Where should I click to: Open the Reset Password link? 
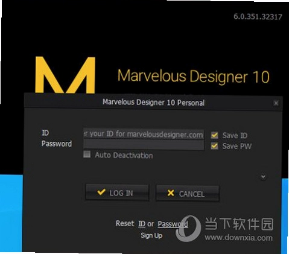pos(173,224)
